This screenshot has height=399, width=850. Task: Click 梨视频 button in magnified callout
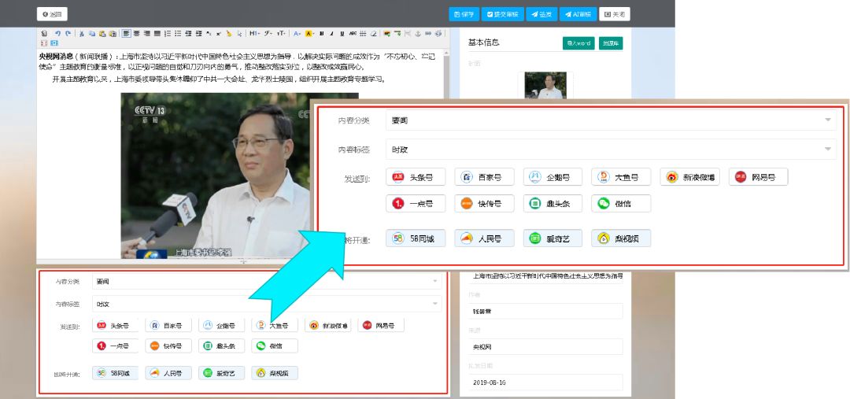tap(621, 238)
